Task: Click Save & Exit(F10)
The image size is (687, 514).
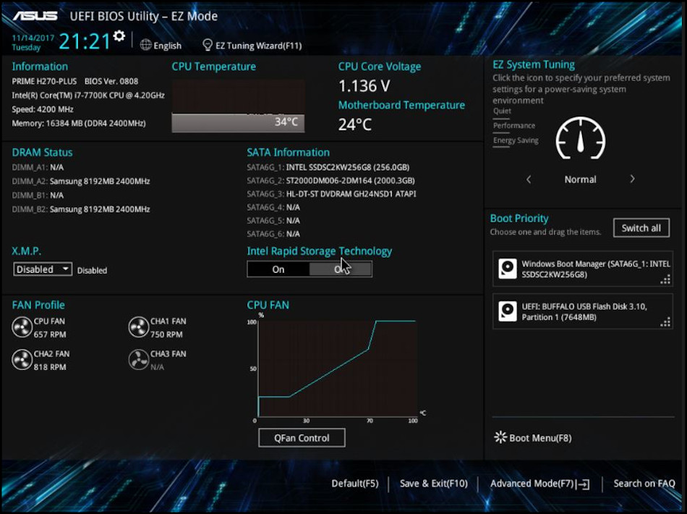Action: (434, 484)
